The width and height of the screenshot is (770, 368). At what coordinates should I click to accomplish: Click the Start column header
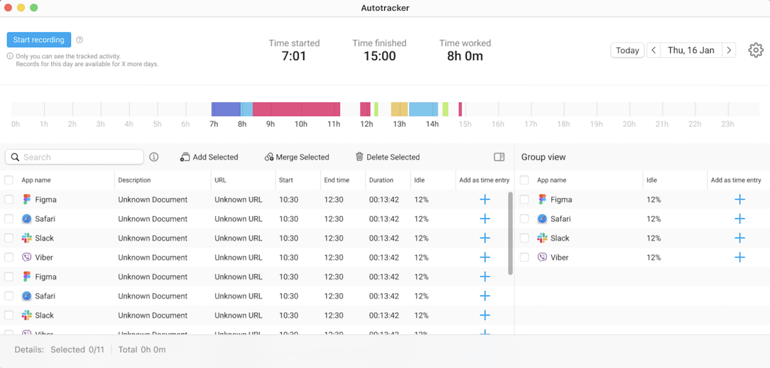[286, 180]
